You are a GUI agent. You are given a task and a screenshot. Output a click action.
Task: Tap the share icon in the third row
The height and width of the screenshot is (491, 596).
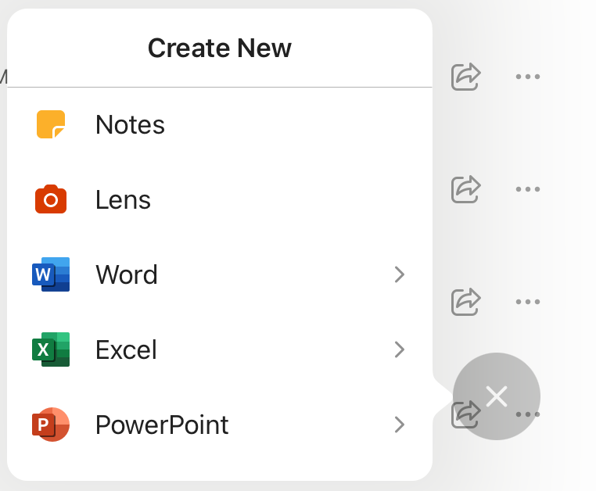click(465, 301)
